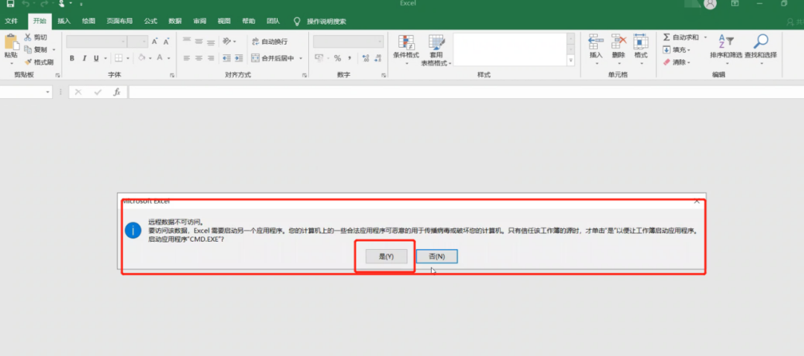Switch to the Data (数据) tab
The image size is (804, 356).
[x=175, y=21]
